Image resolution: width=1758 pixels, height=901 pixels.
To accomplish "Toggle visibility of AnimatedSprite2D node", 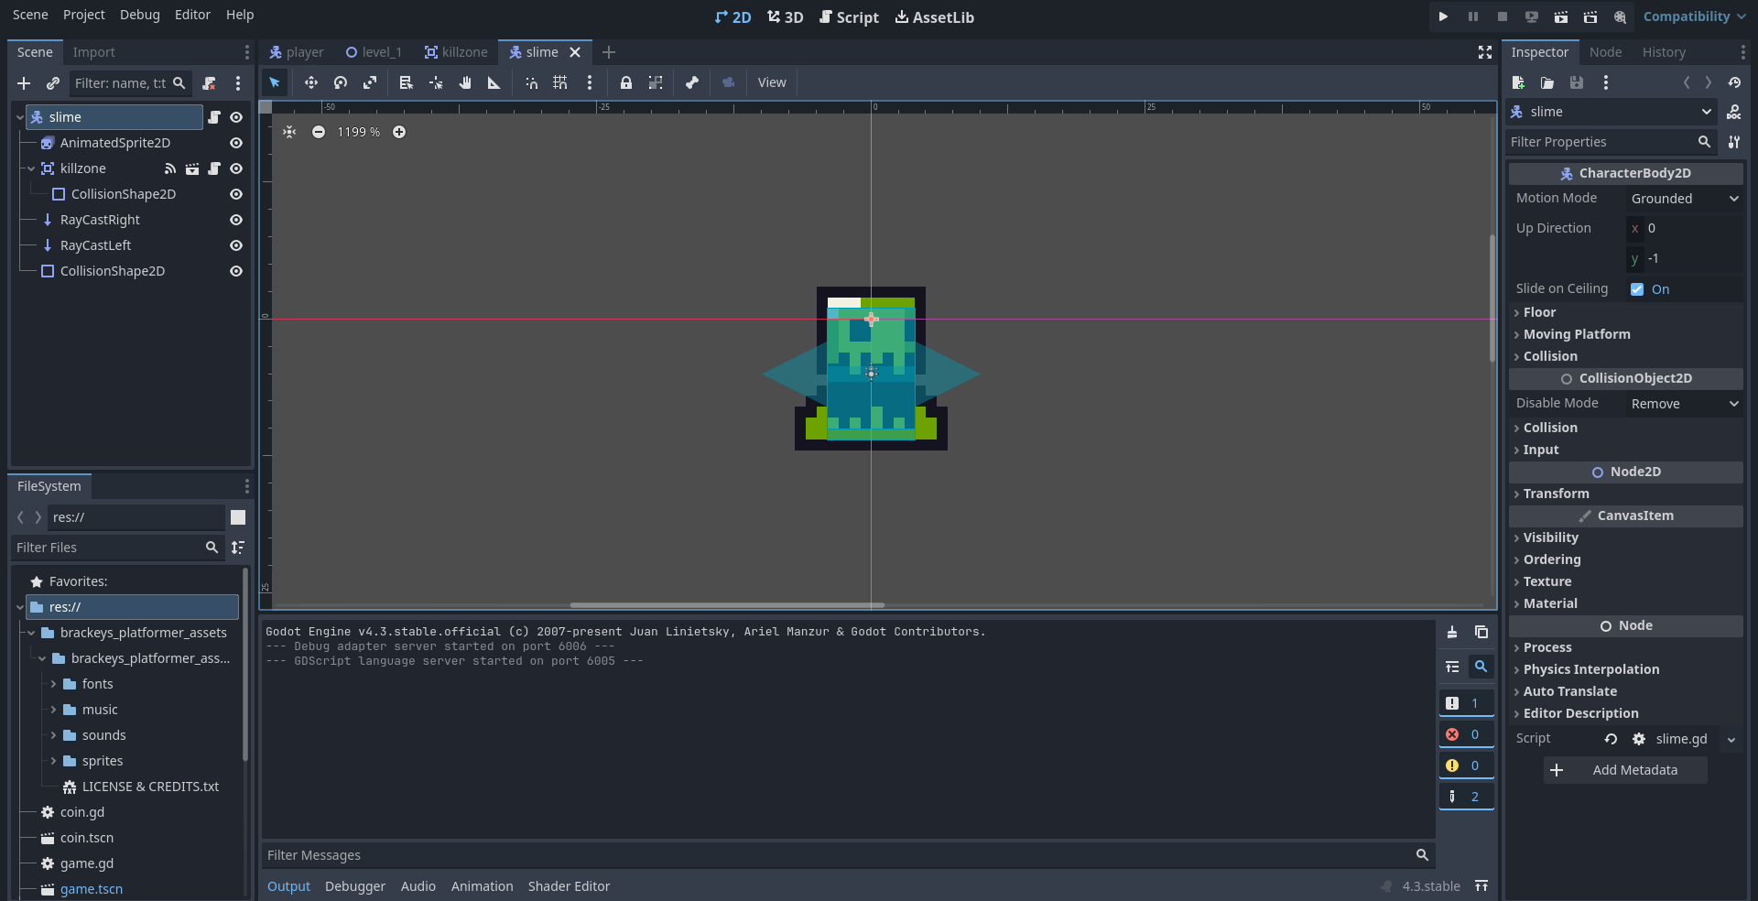I will tap(236, 143).
